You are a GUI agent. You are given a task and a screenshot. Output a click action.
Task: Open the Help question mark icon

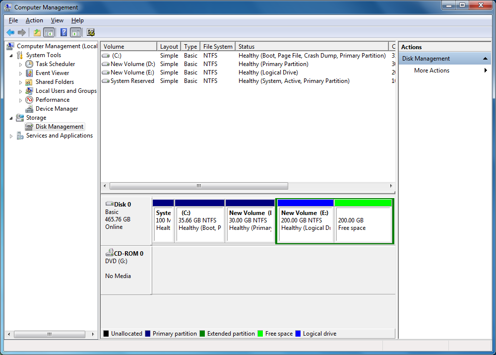[63, 32]
